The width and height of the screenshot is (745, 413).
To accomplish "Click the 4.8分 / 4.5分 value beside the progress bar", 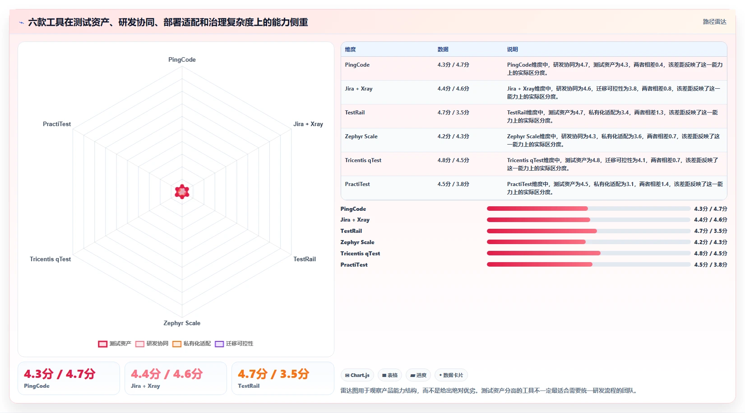I will coord(711,254).
